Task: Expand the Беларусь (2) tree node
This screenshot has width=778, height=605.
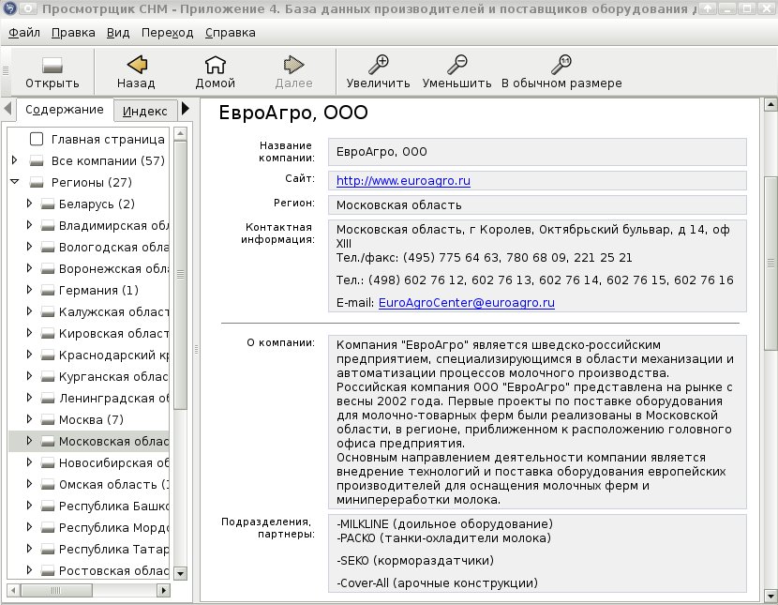Action: tap(29, 203)
